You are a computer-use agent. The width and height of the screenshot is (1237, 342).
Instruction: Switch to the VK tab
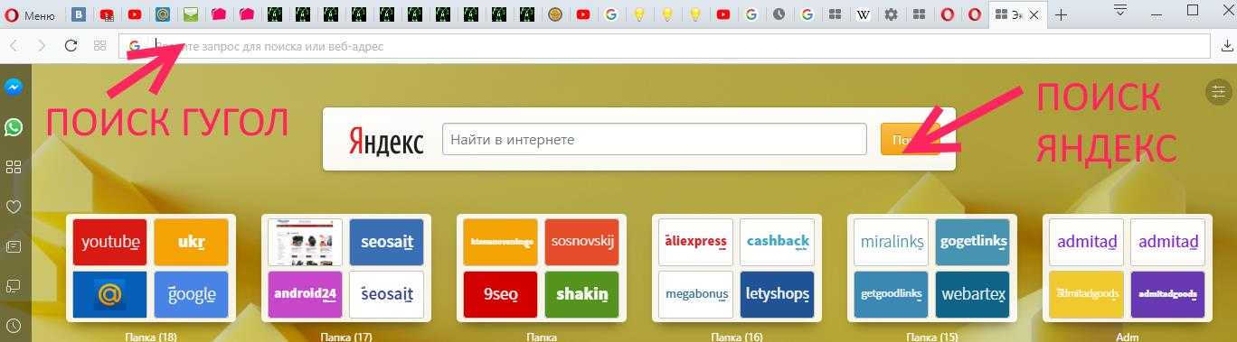80,14
